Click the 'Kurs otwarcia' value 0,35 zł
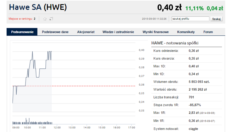This screenshot has height=132, width=236. 194,58
